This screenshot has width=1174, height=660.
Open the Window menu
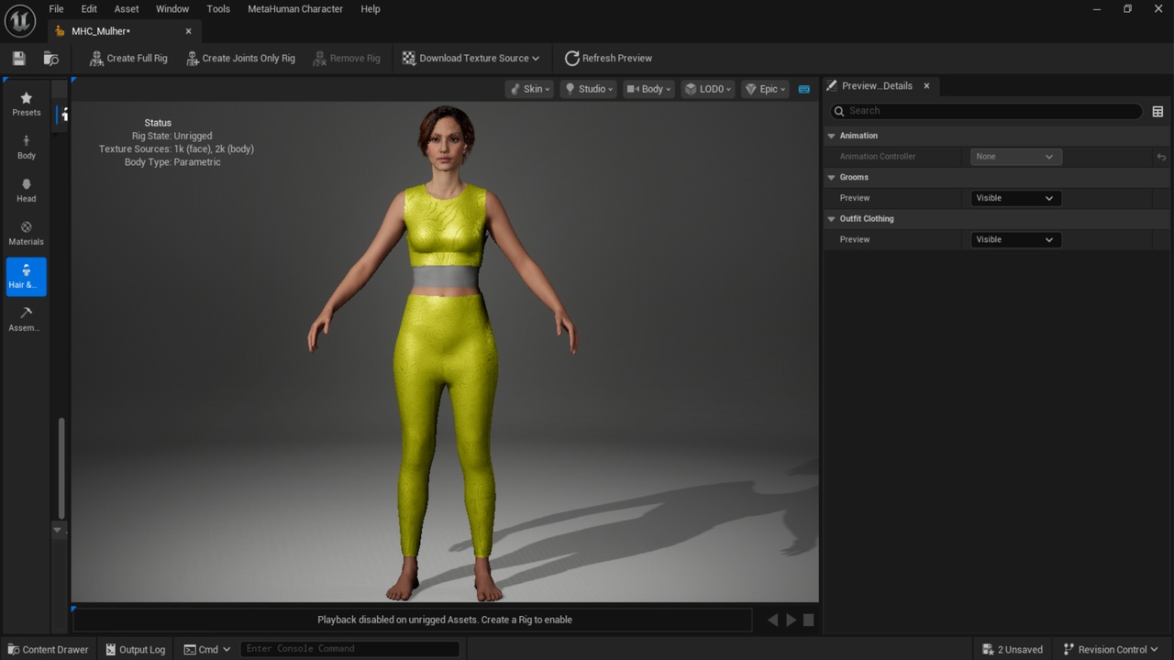coord(172,9)
